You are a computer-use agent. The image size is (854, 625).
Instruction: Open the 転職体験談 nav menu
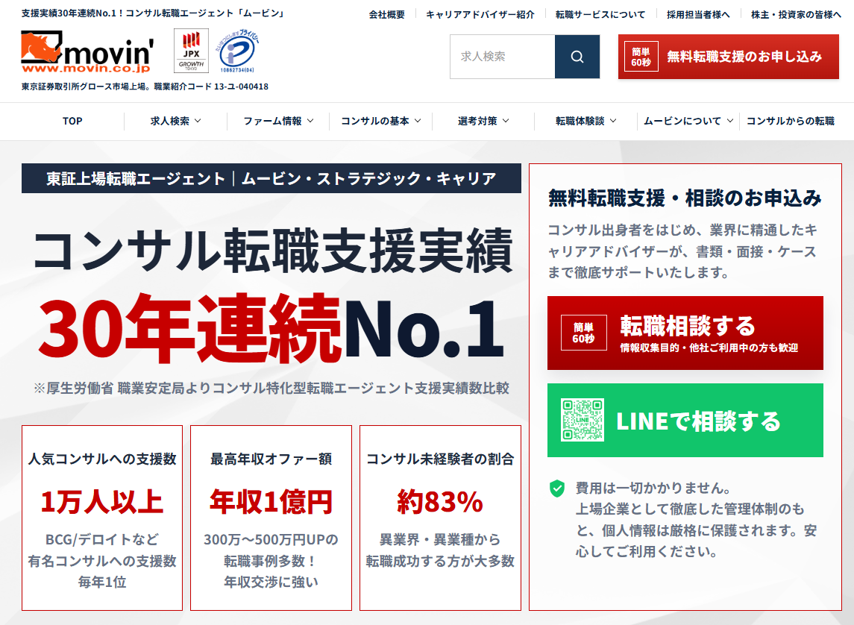585,121
